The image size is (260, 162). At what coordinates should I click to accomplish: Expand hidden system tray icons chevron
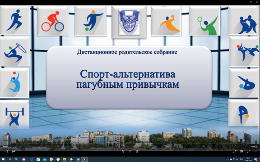pos(227,159)
